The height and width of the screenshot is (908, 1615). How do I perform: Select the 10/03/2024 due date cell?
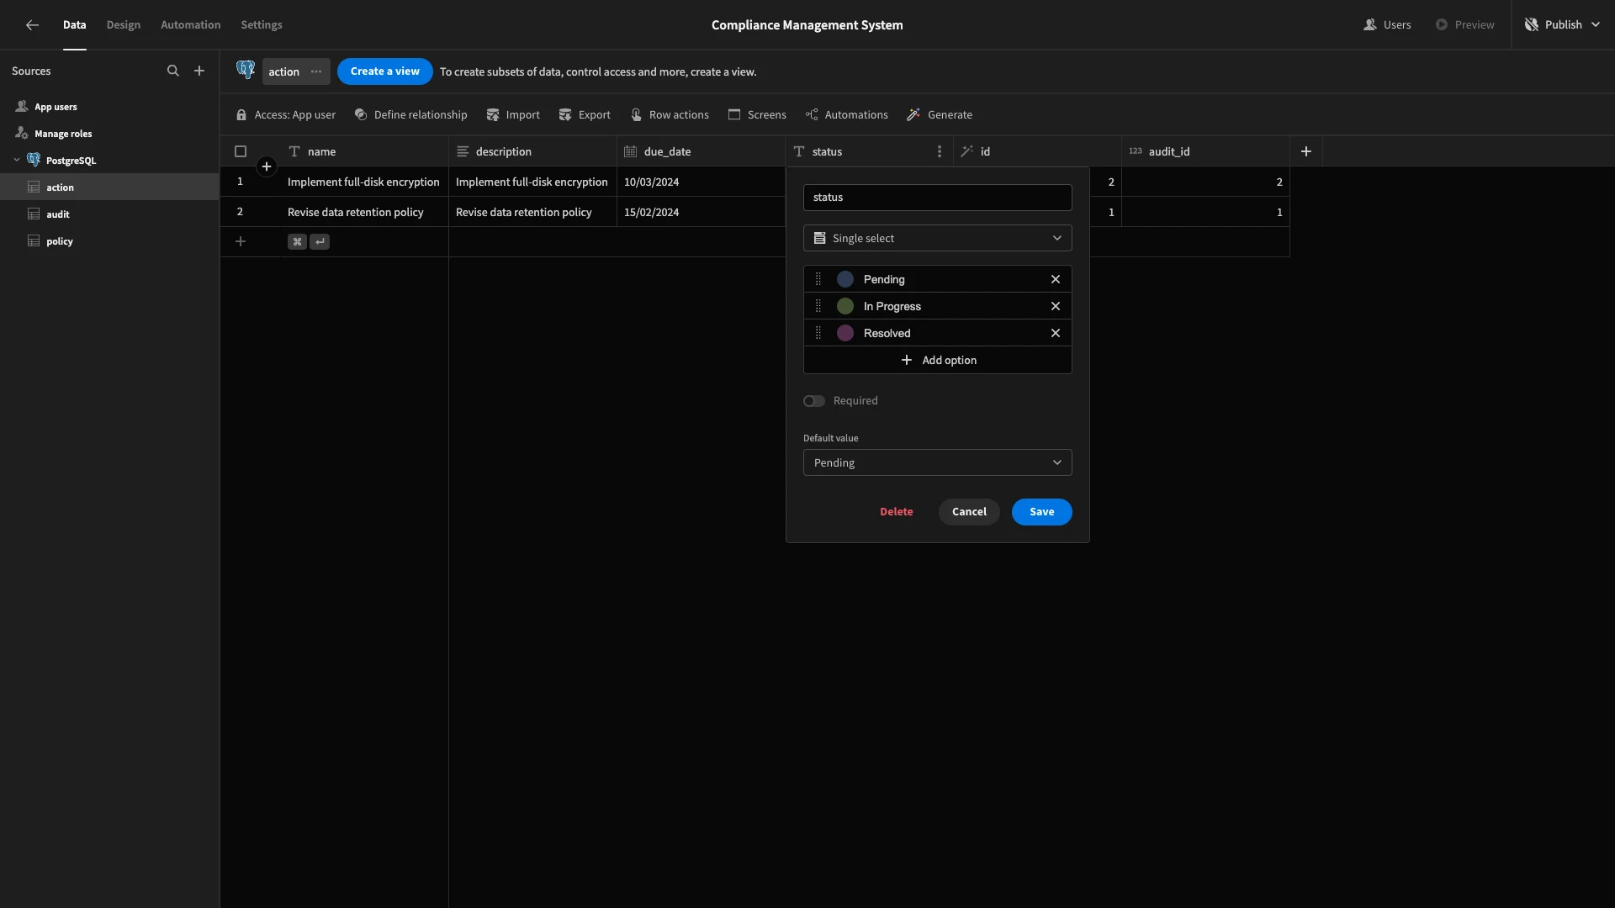click(701, 182)
